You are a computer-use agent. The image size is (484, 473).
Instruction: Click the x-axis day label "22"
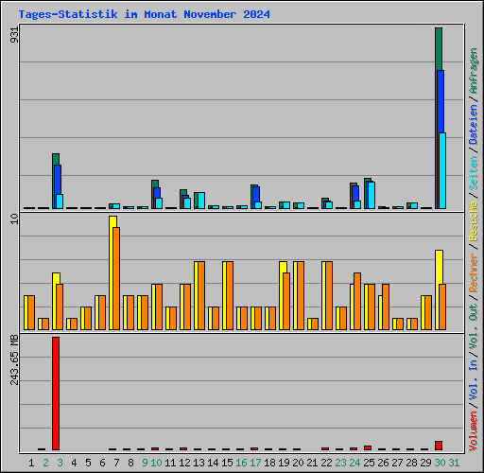326,463
